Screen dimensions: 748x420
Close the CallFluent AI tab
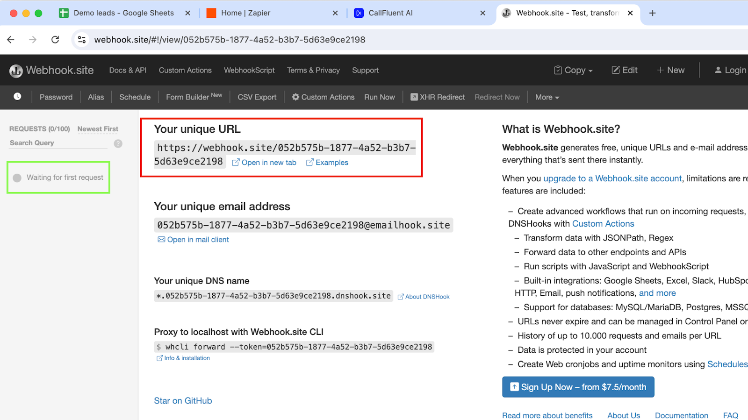(x=483, y=13)
